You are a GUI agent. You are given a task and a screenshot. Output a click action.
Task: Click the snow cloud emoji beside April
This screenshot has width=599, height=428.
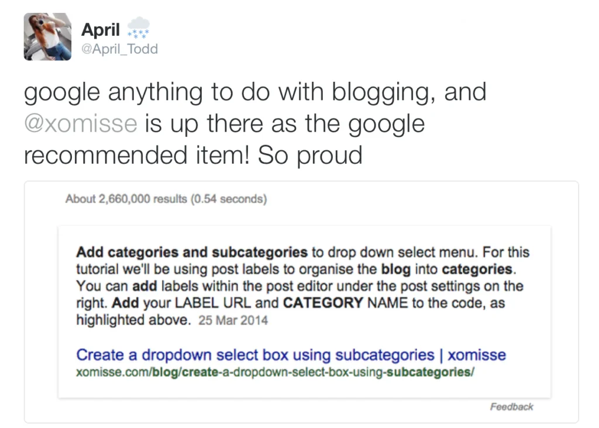138,27
